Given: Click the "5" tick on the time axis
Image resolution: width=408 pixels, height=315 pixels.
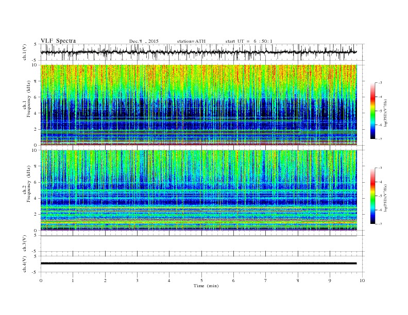Looking at the screenshot, I should (x=201, y=281).
